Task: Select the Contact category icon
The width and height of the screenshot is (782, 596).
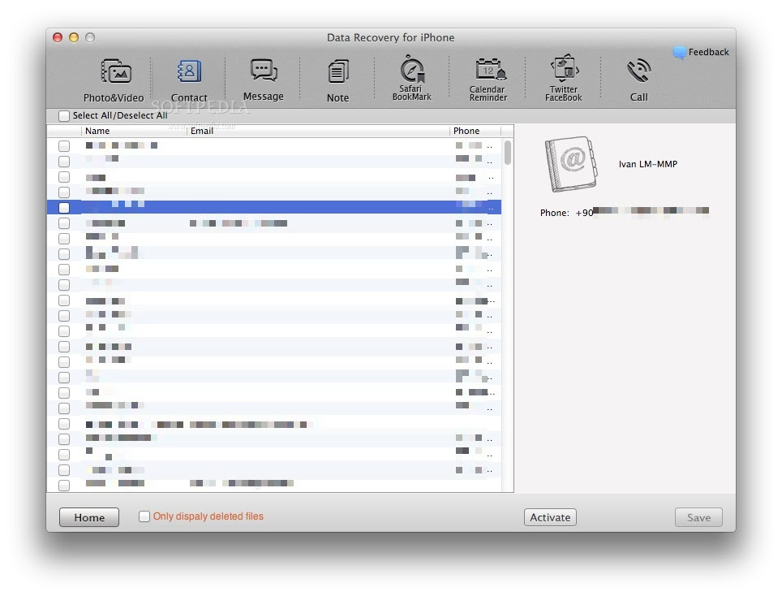Action: tap(189, 72)
